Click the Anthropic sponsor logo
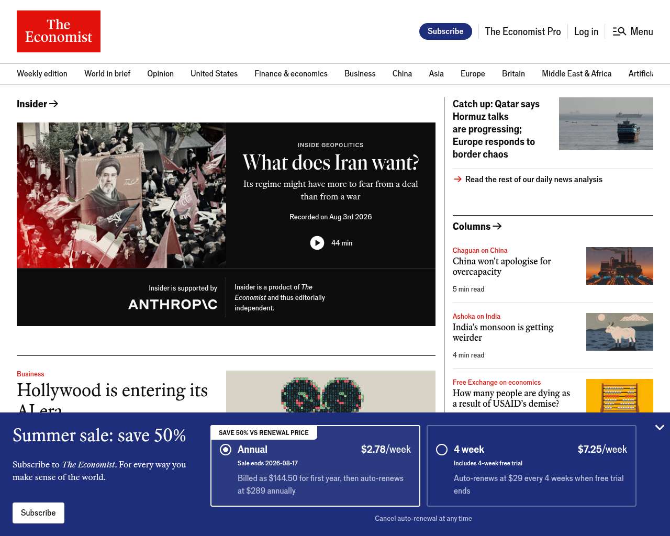 point(173,304)
